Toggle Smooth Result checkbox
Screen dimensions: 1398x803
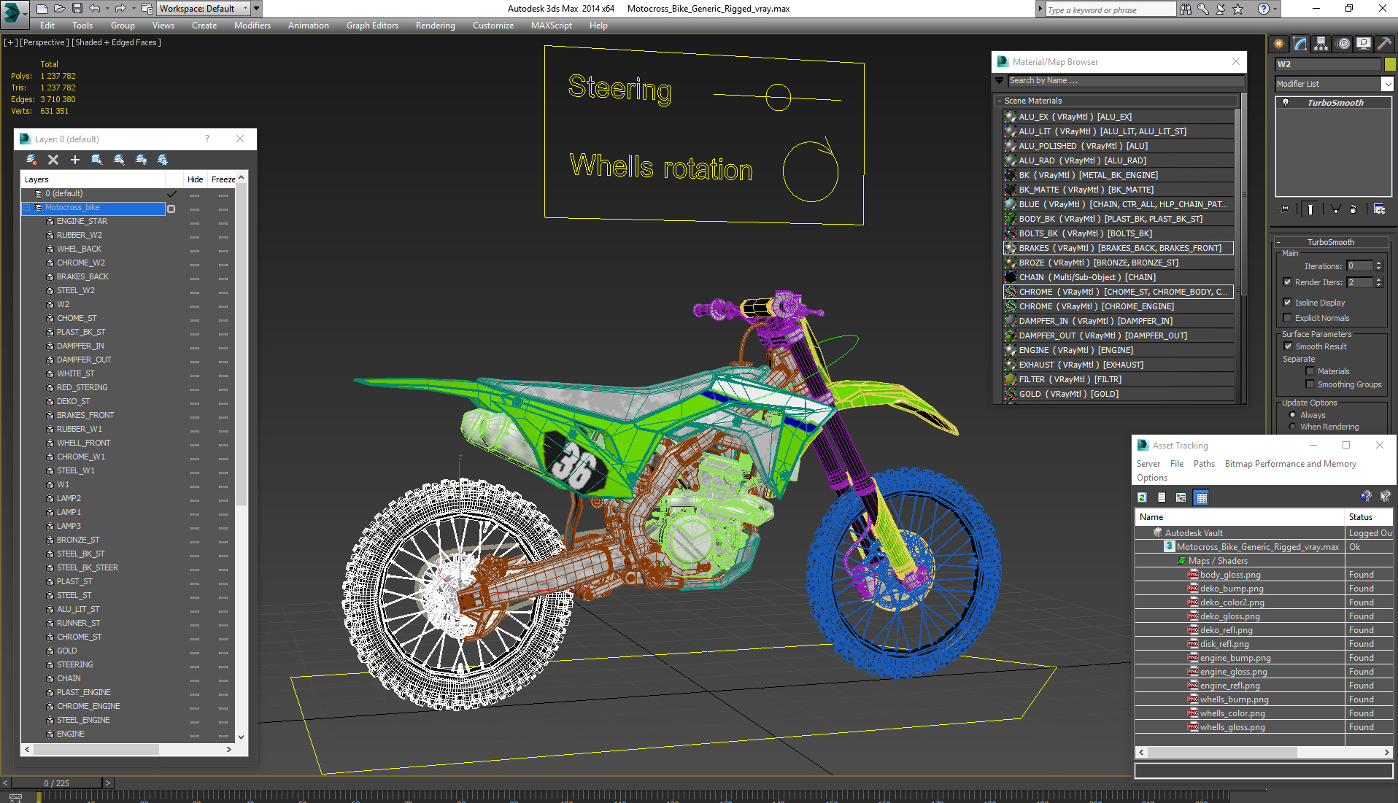[x=1289, y=346]
